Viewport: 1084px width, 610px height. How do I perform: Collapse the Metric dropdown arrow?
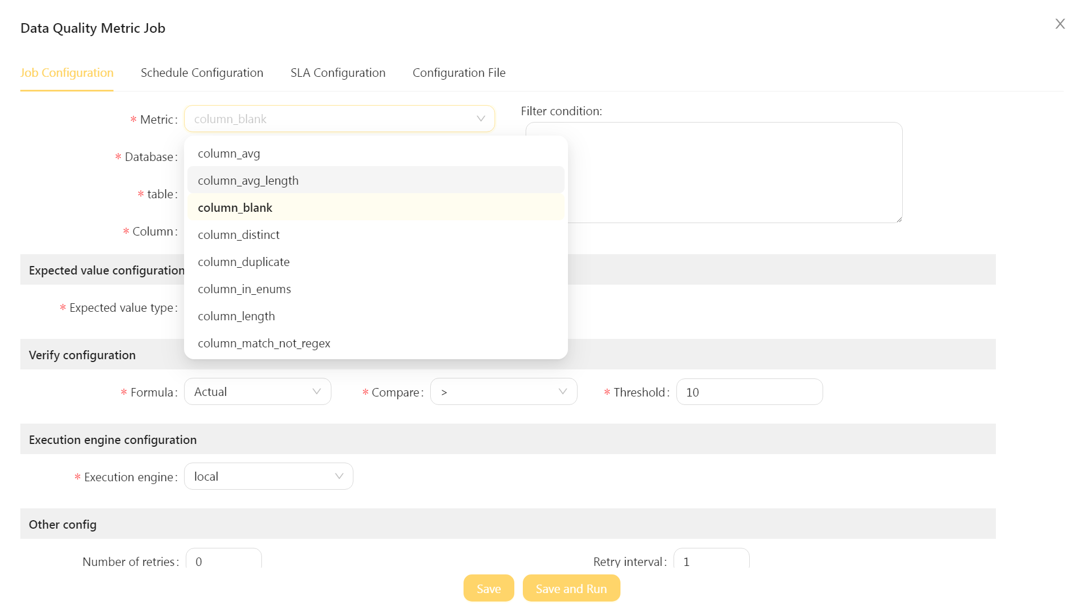[x=480, y=119]
